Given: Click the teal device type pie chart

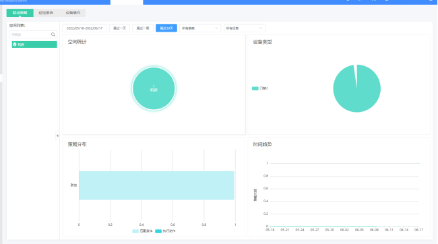Looking at the screenshot, I should point(356,88).
